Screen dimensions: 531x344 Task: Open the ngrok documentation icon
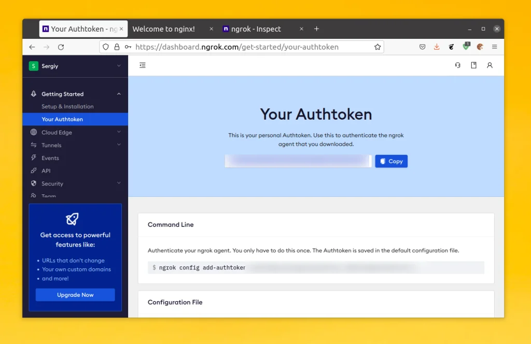point(473,65)
